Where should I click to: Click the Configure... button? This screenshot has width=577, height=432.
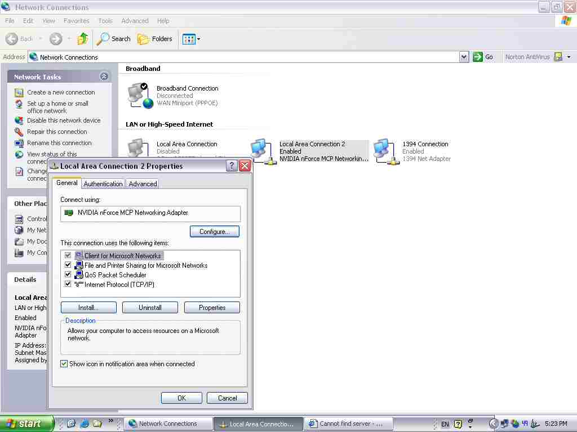tap(215, 231)
